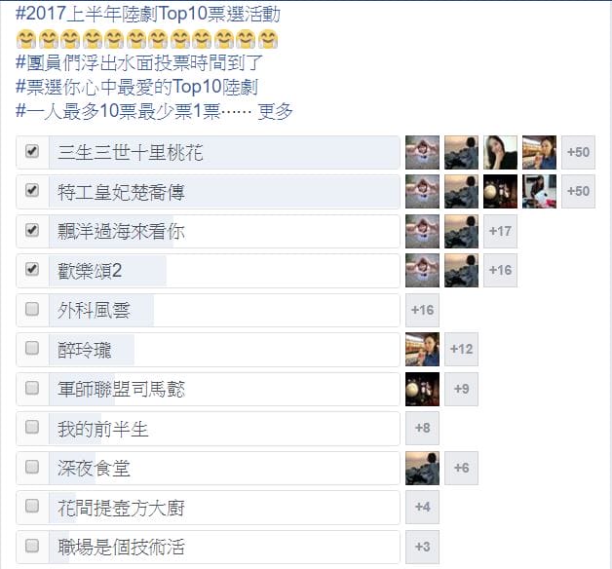The height and width of the screenshot is (569, 612).
Task: Tick the 外科風雲 checkbox
Action: [x=32, y=309]
